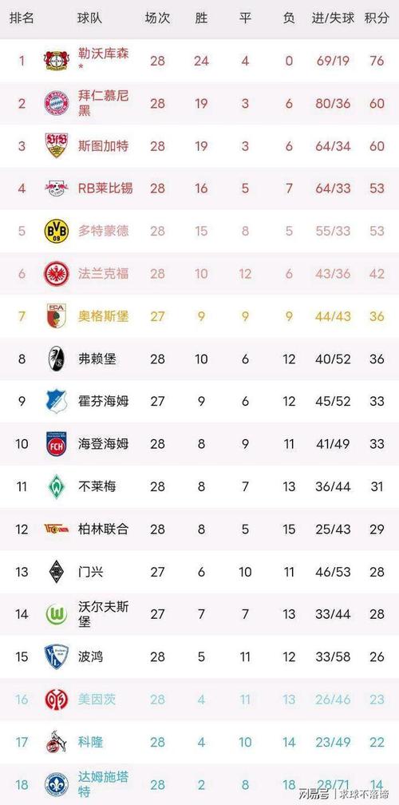Click the 排名 ranking column header
Image resolution: width=399 pixels, height=805 pixels.
[22, 18]
